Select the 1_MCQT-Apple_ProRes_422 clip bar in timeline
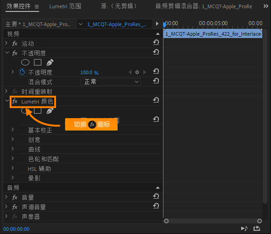 click(213, 34)
